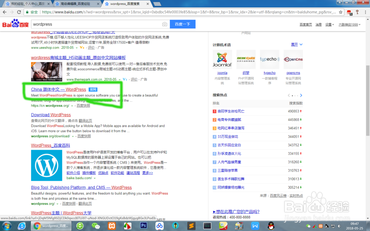This screenshot has width=370, height=231.
Task: Click the WordPress logo image in Baike result
Action: pos(47,166)
